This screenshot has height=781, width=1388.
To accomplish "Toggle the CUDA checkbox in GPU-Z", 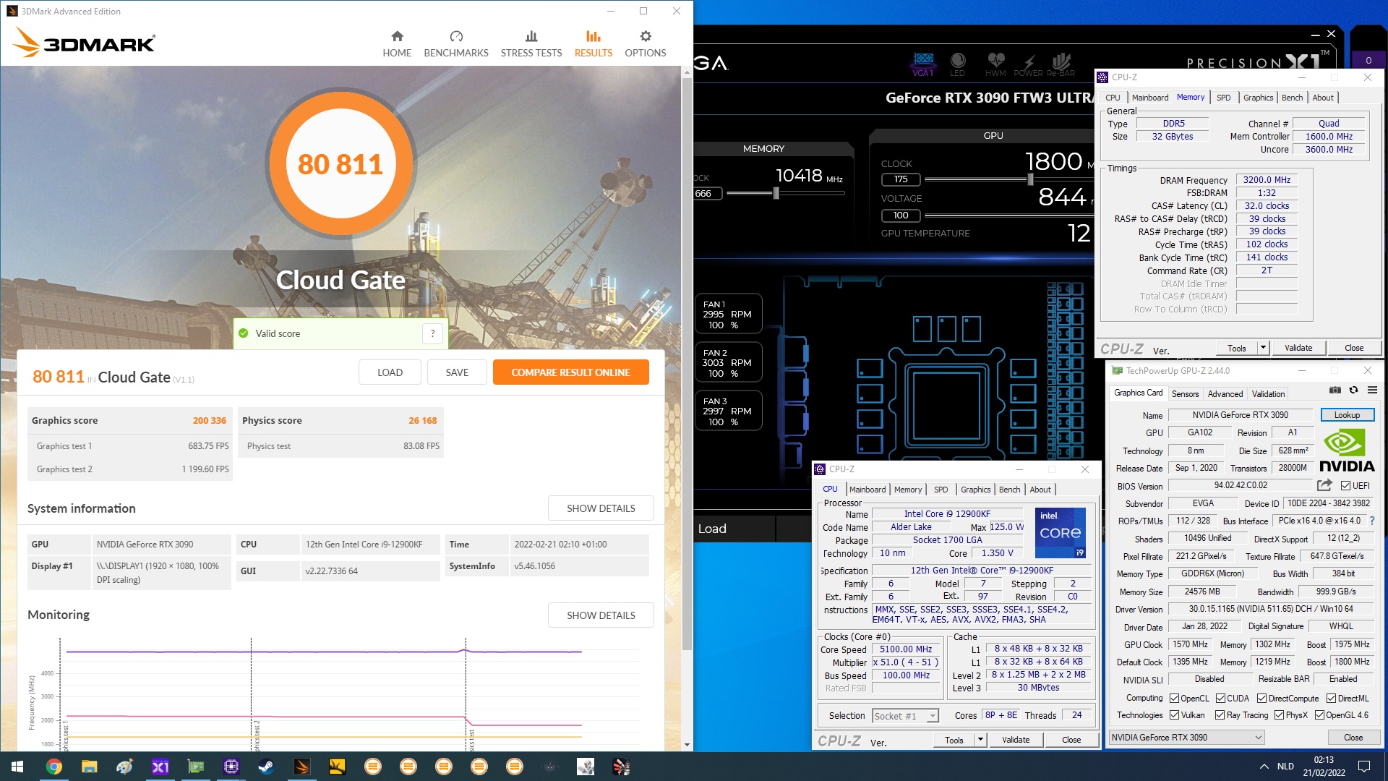I will click(x=1220, y=699).
